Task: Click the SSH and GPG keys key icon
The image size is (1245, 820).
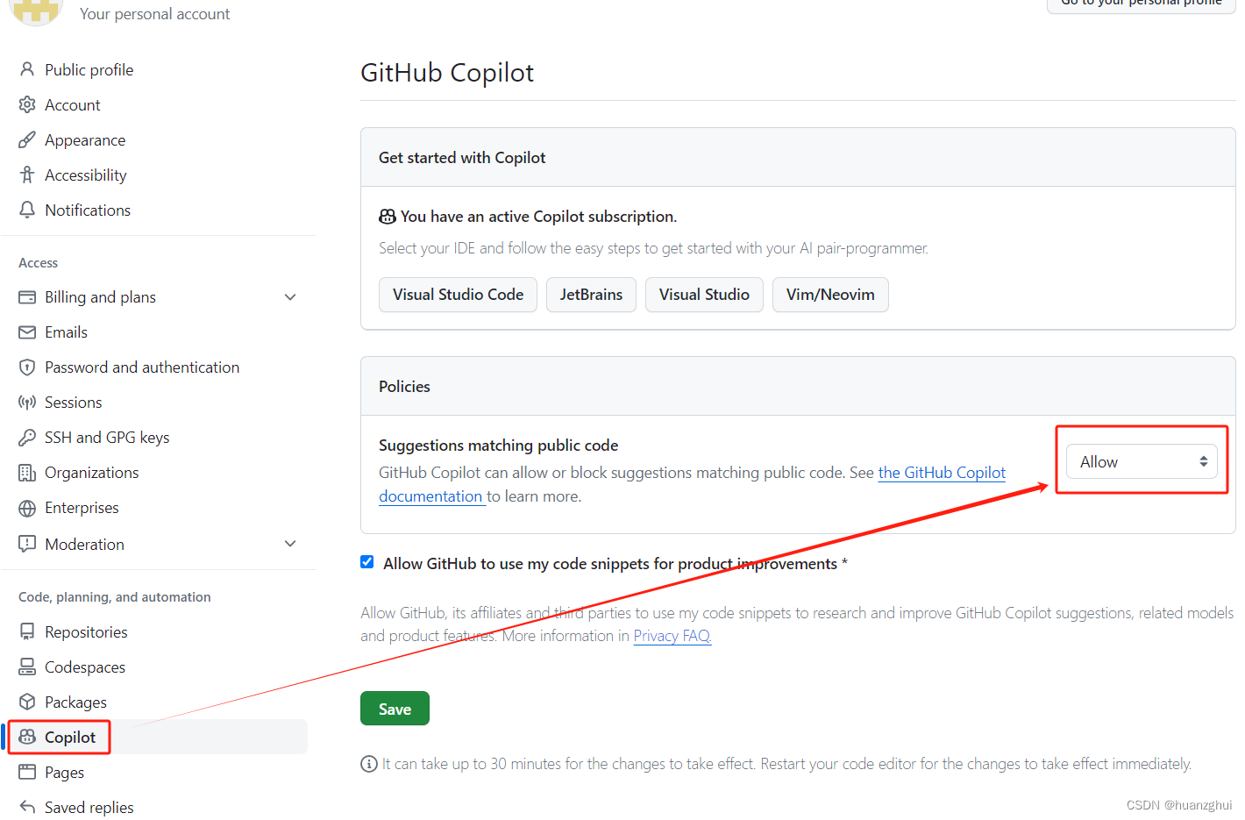Action: (x=27, y=437)
